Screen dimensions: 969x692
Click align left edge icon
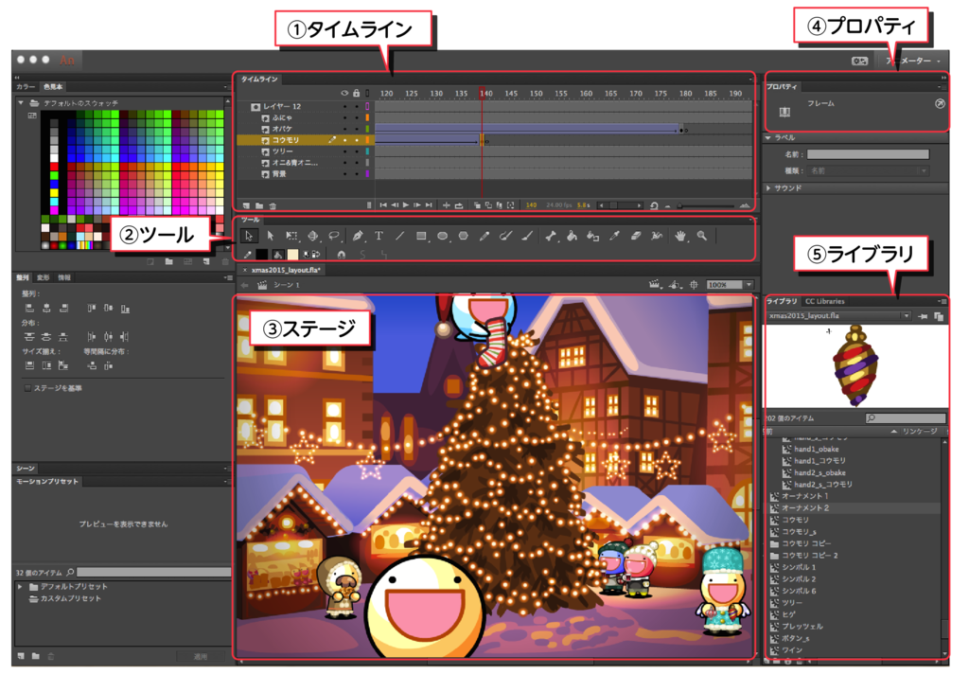click(x=29, y=308)
